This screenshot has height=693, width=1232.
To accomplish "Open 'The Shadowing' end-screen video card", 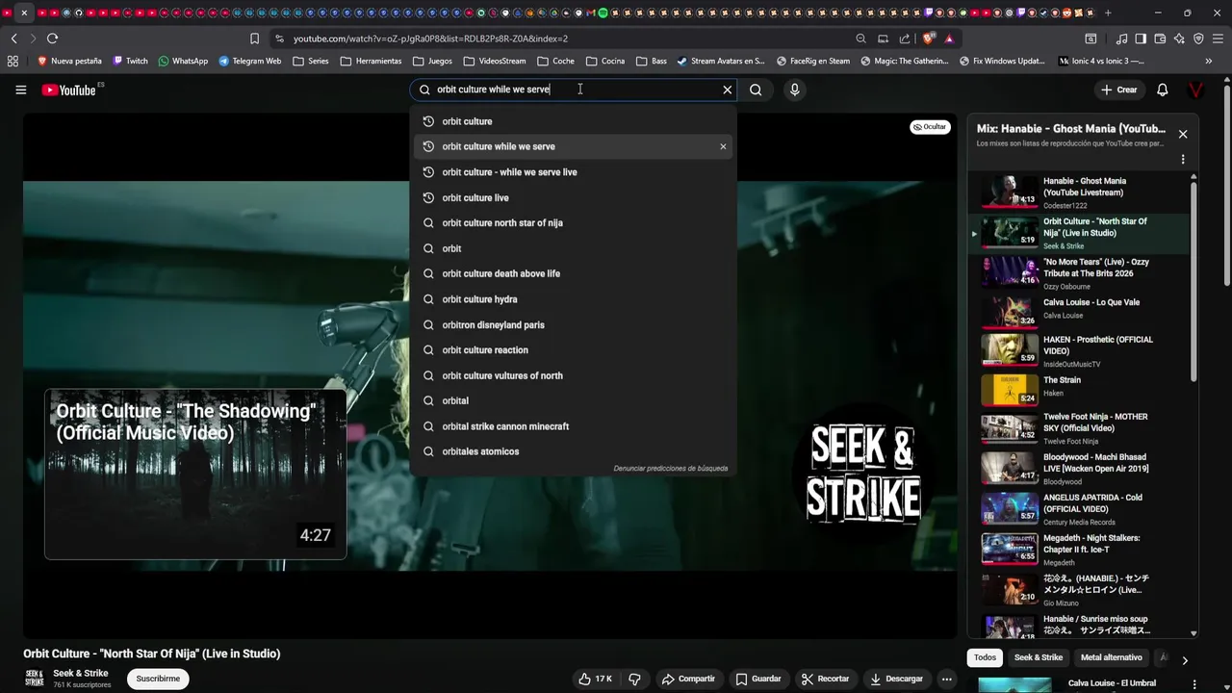I will pos(195,474).
